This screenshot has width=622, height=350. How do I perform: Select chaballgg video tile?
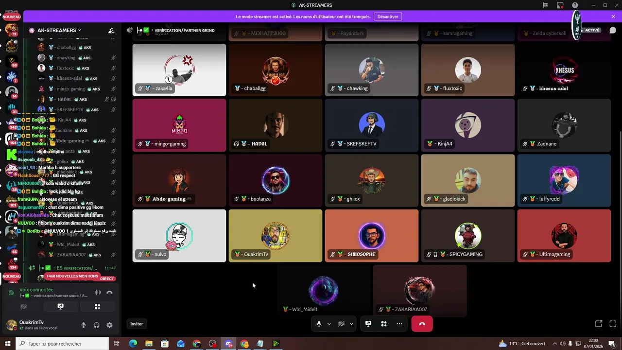tap(276, 70)
